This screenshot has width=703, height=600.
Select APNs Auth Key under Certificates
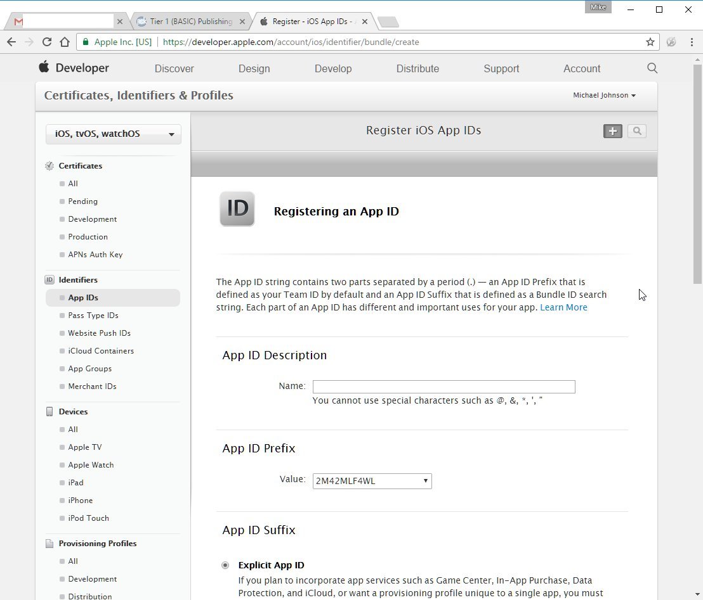[x=95, y=254]
